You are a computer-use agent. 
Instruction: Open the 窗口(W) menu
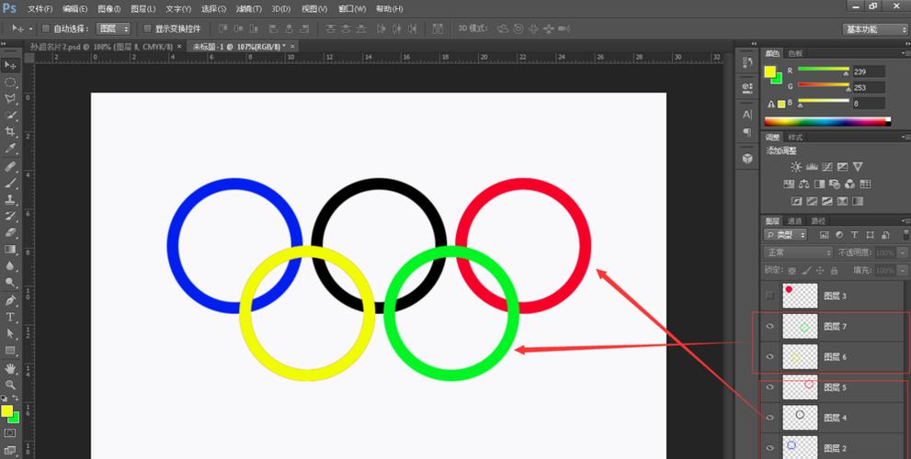click(x=352, y=9)
